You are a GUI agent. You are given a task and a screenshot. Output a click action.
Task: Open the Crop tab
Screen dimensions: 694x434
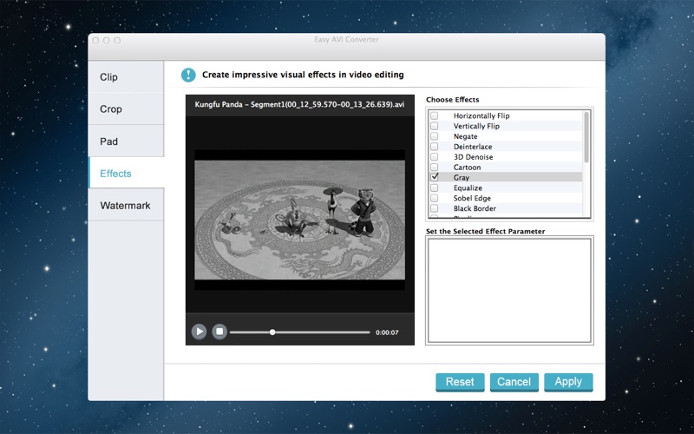126,109
